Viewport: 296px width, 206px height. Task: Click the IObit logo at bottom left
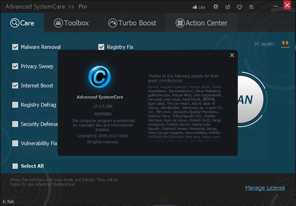point(8,202)
